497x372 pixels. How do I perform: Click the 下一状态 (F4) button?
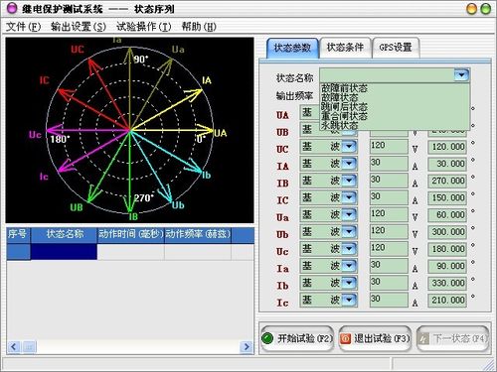point(453,338)
